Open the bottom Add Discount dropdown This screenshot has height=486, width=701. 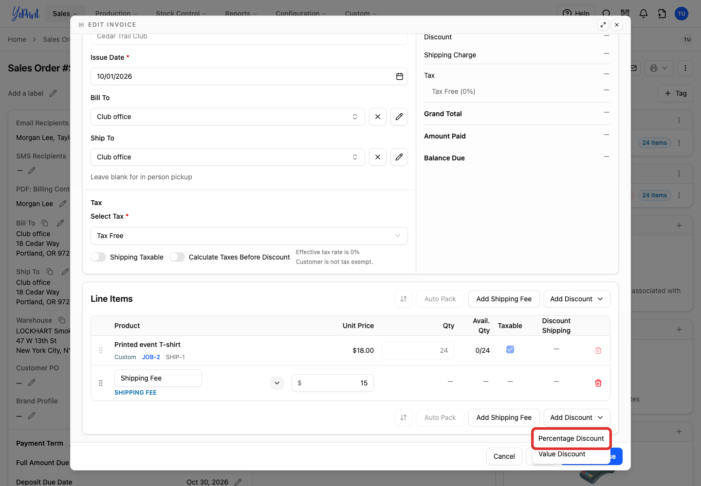click(x=577, y=417)
